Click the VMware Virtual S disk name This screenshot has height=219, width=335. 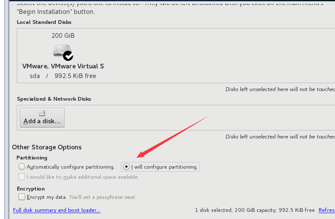tap(63, 66)
